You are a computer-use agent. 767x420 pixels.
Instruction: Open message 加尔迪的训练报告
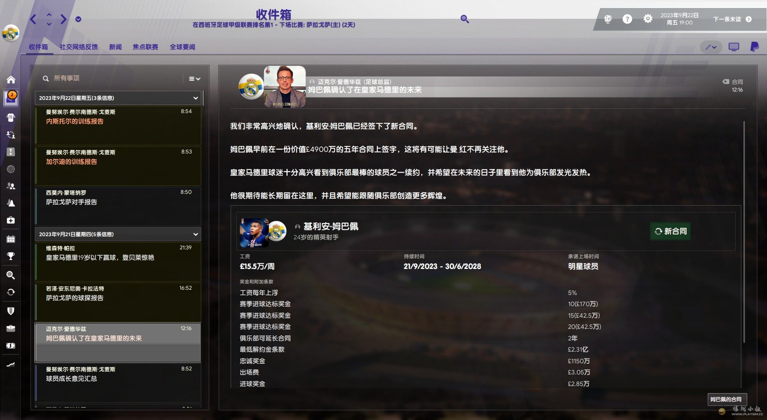tap(118, 166)
